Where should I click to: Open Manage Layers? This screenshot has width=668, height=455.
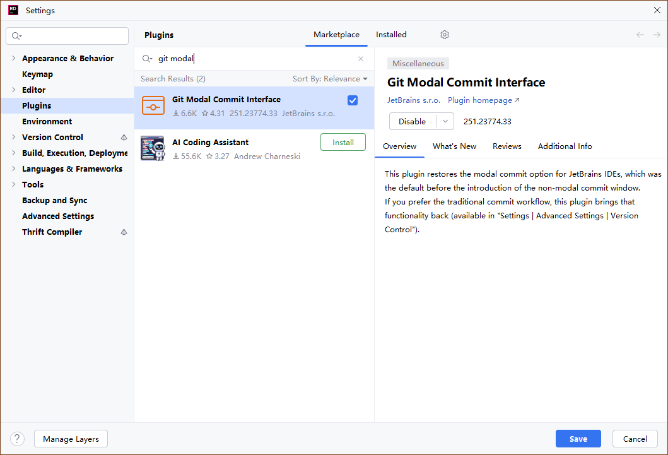click(x=71, y=439)
